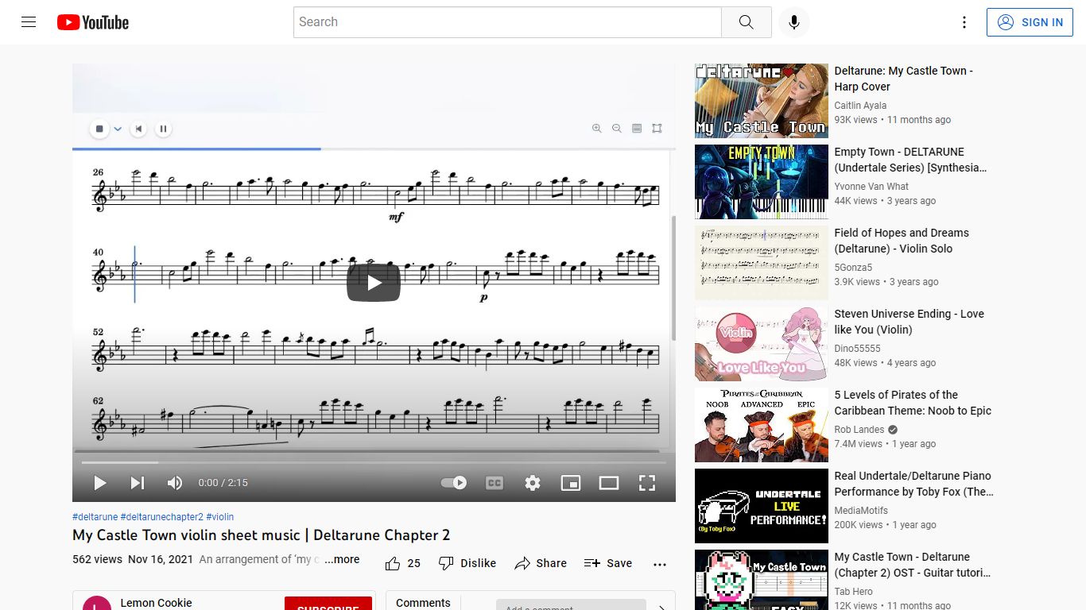Open the YouTube guide hamburger menu
Viewport: 1086px width, 610px height.
pyautogui.click(x=29, y=22)
